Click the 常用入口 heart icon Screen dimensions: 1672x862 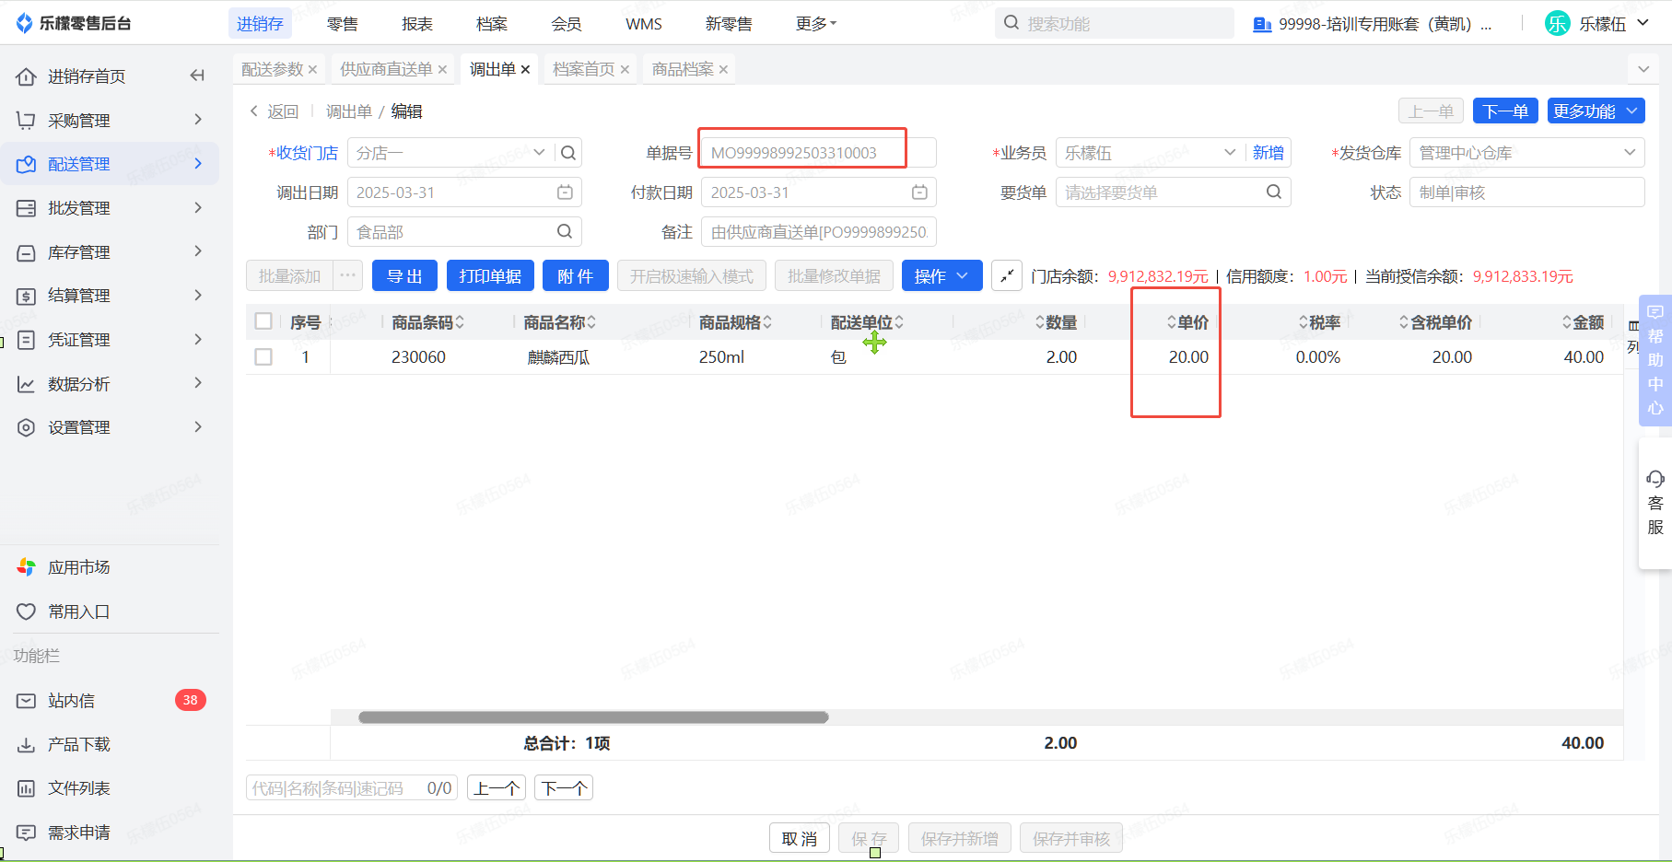coord(26,612)
